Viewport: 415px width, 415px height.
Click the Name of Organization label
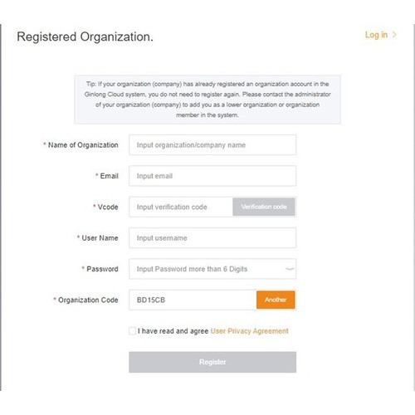[83, 145]
